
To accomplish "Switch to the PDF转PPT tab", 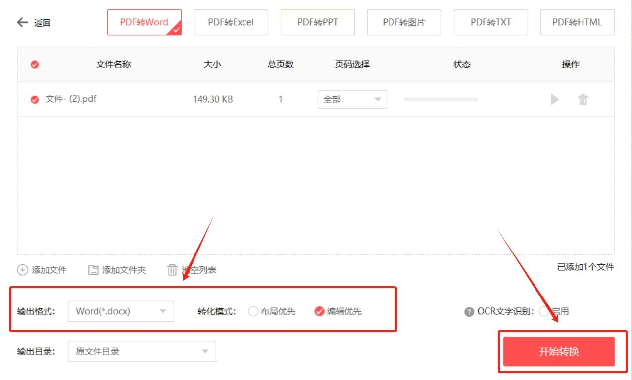I will tap(317, 22).
